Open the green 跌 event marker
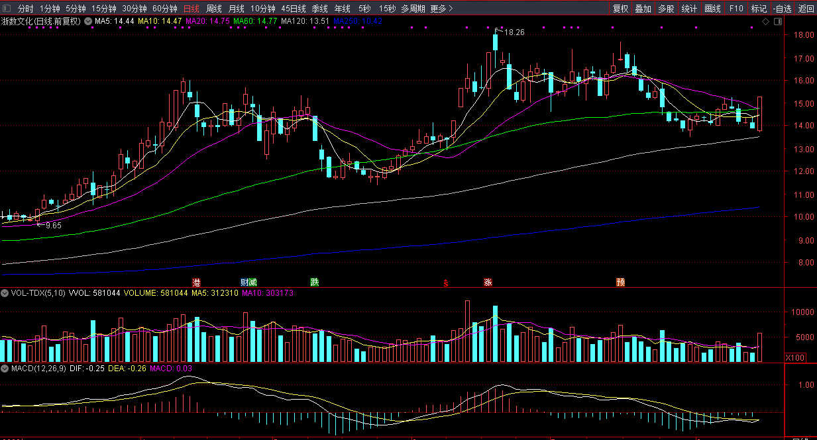Image resolution: width=817 pixels, height=440 pixels. tap(315, 282)
